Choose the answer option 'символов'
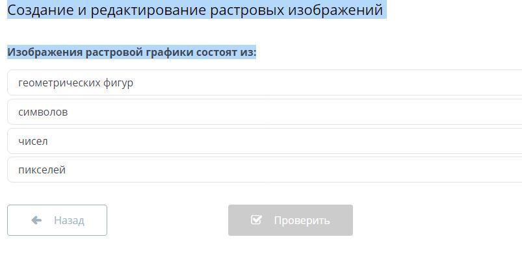The image size is (522, 278). click(43, 112)
